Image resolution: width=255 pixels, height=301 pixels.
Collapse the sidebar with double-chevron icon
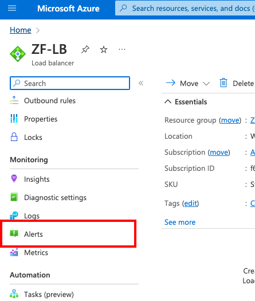(x=141, y=83)
